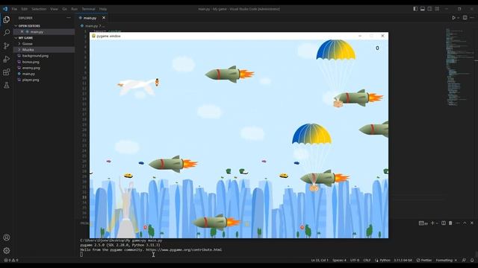Create a new terminal with plus
This screenshot has height=268, width=478.
tap(432, 223)
